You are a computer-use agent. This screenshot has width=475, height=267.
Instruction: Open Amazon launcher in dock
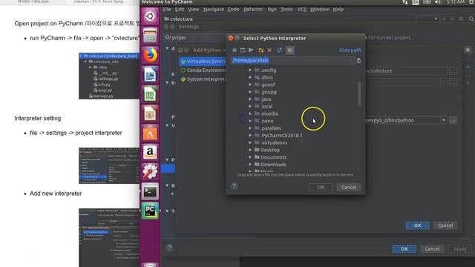(150, 152)
